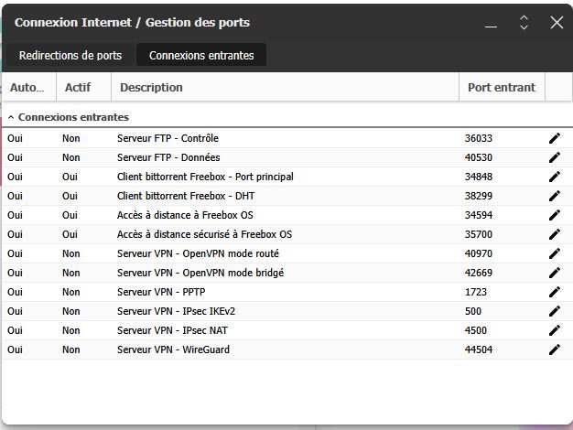Collapse the Connexions entrantes group
573x430 pixels.
coord(11,118)
